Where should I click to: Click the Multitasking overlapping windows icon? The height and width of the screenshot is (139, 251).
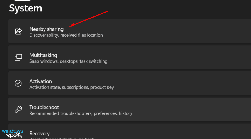[18, 57]
